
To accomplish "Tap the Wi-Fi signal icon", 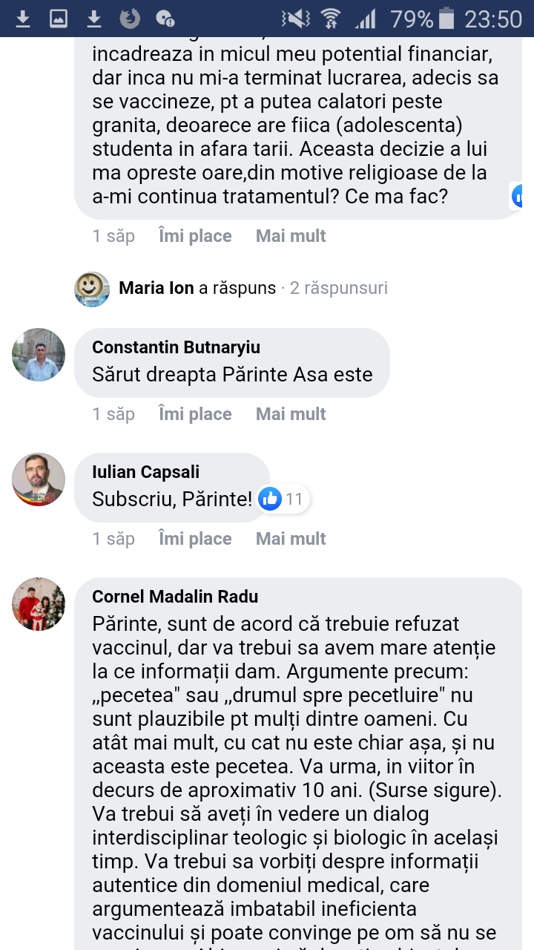I will coord(331,19).
